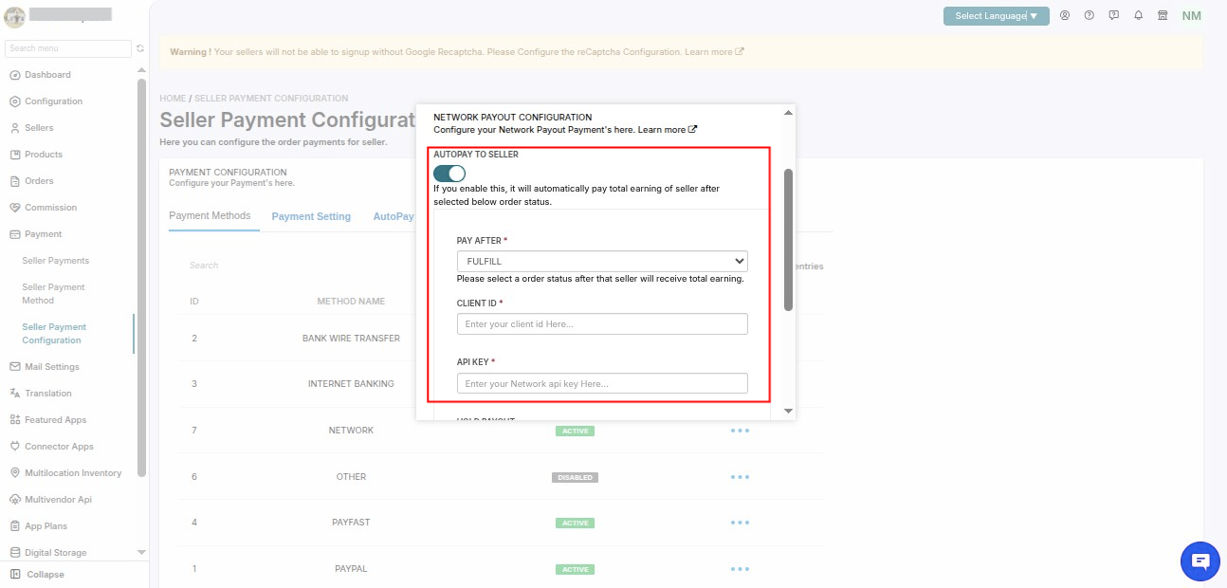Click the ID column header
This screenshot has width=1227, height=588.
click(x=194, y=302)
